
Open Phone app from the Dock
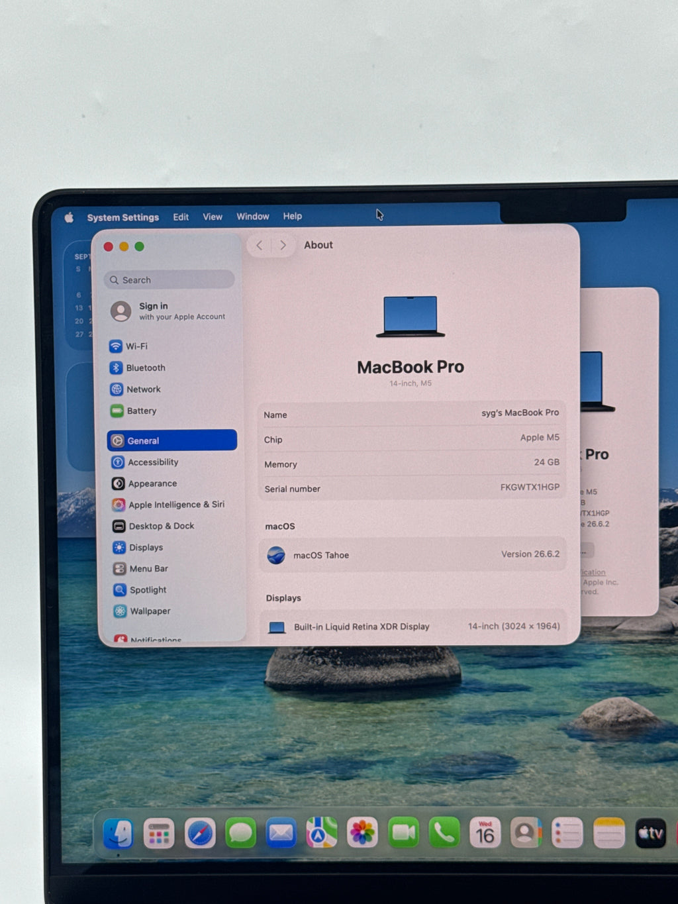point(444,832)
